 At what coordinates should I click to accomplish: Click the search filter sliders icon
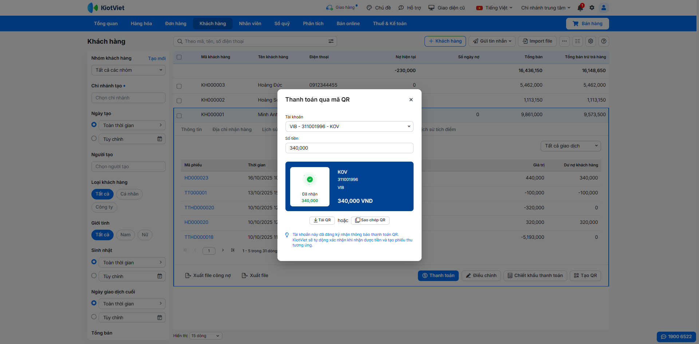[x=331, y=41]
